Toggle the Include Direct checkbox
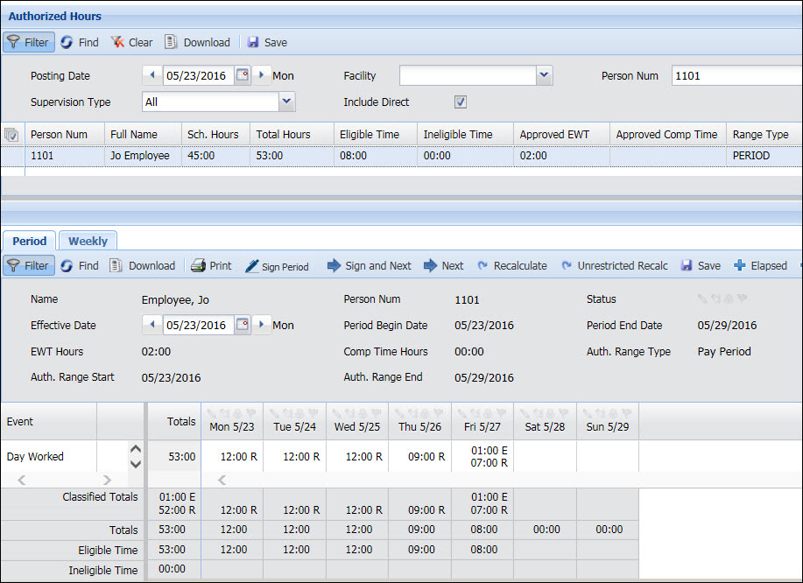This screenshot has height=583, width=803. (x=461, y=102)
